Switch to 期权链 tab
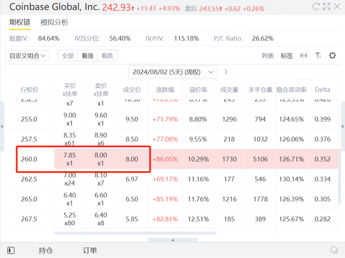The height and width of the screenshot is (258, 345). click(20, 22)
